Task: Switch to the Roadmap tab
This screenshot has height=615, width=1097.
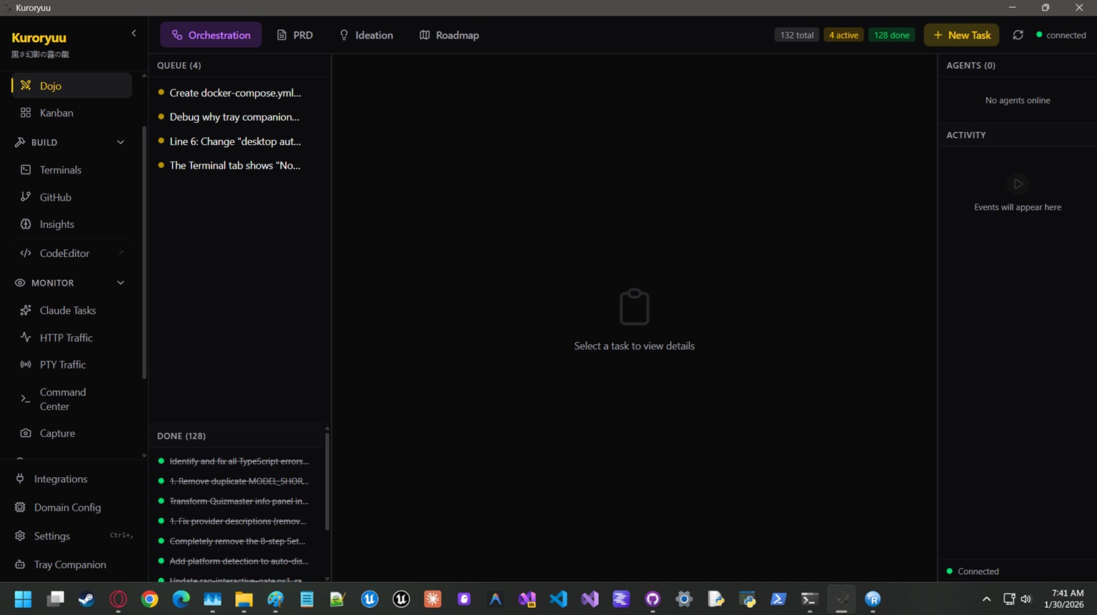Action: pos(449,35)
